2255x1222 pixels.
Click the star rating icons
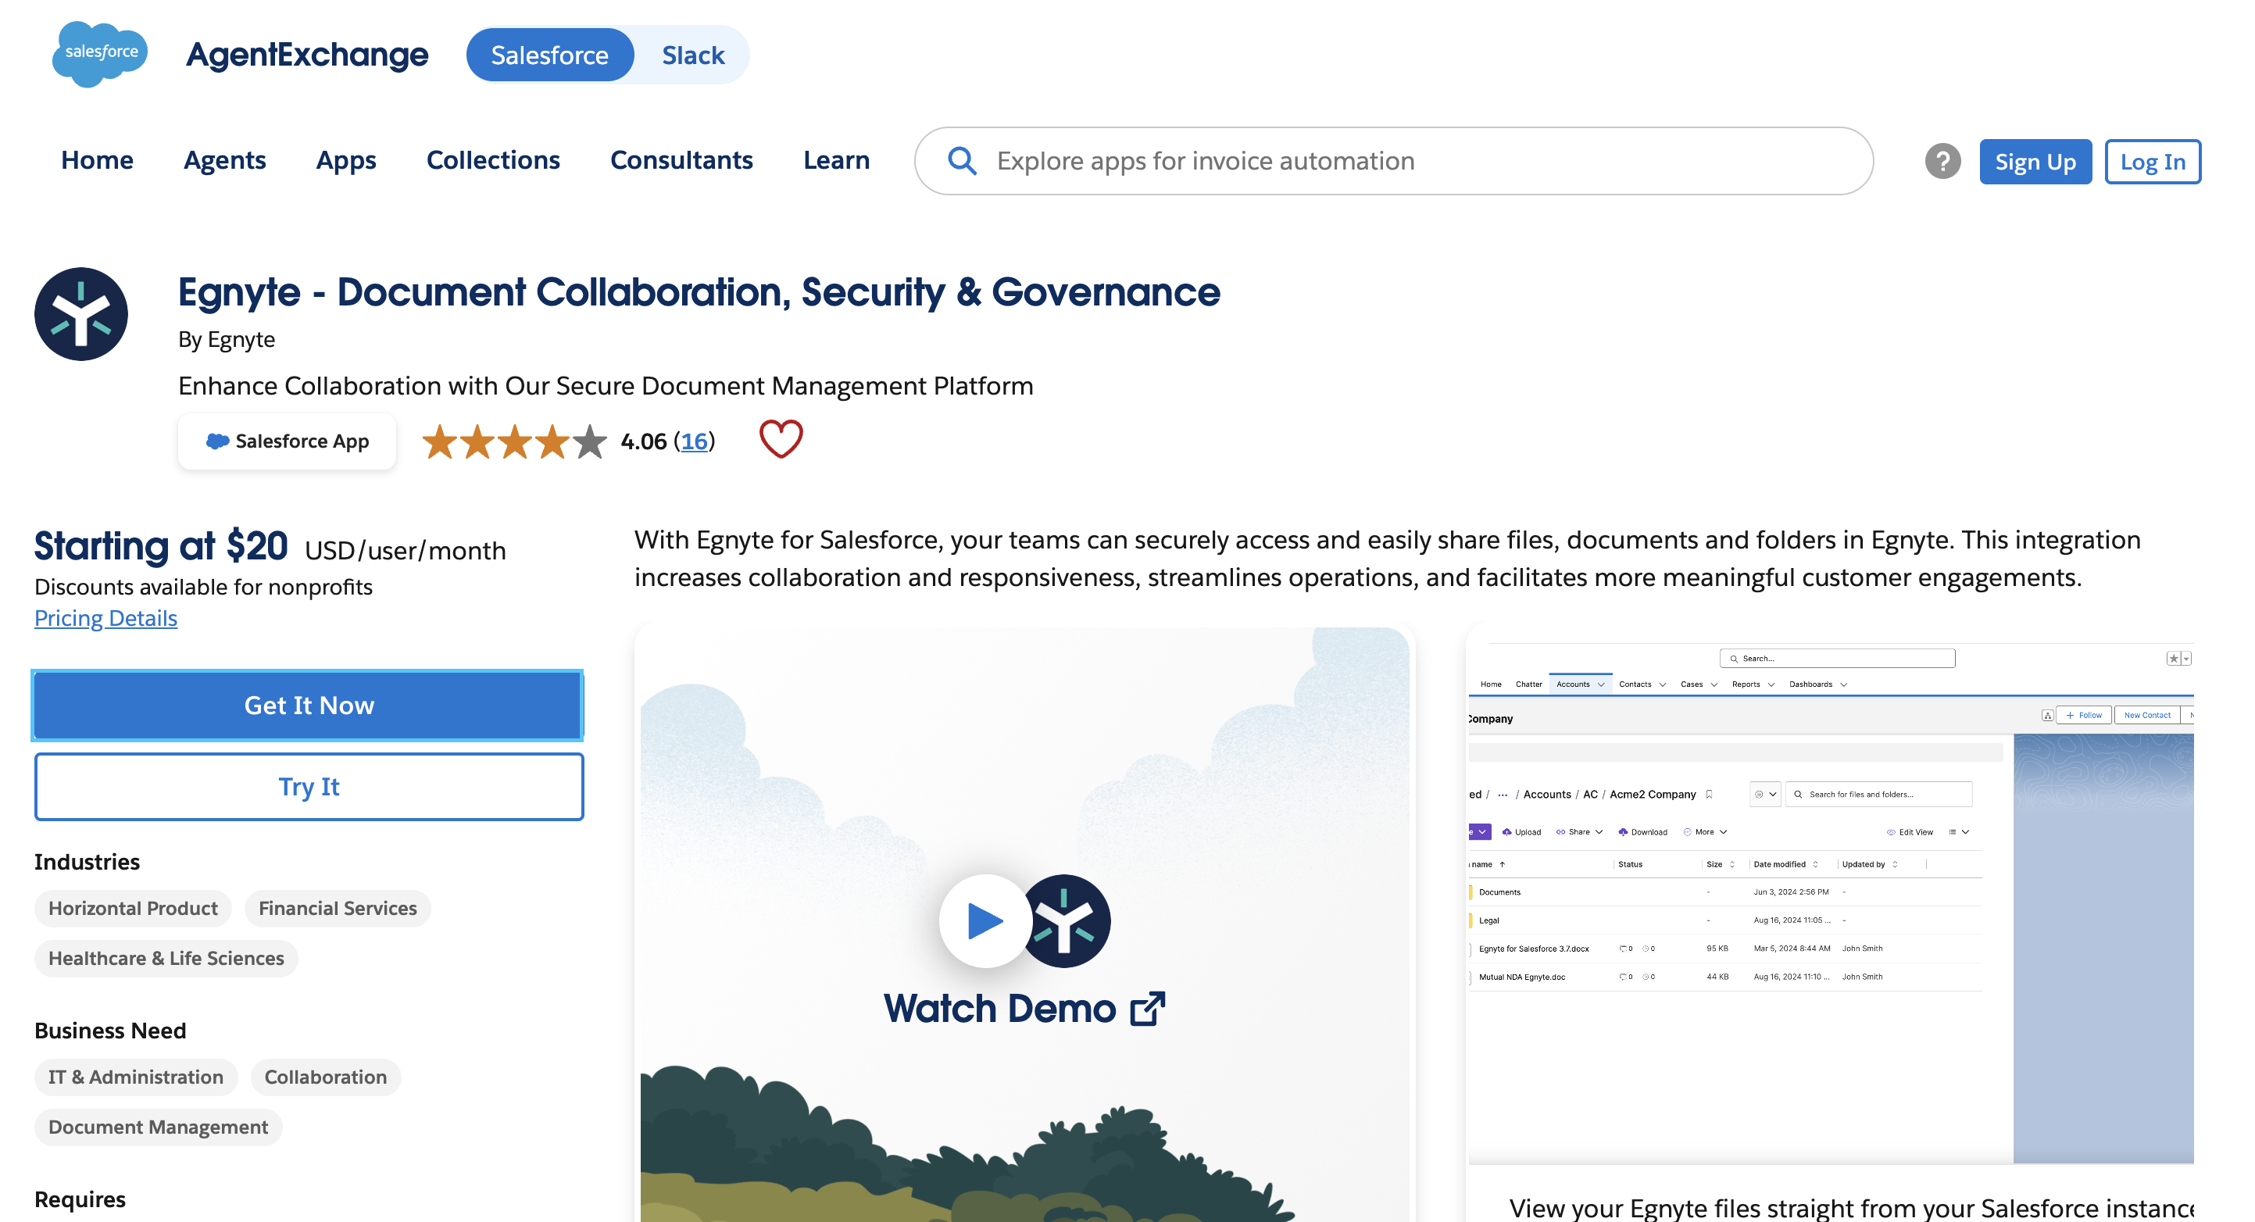pyautogui.click(x=514, y=441)
